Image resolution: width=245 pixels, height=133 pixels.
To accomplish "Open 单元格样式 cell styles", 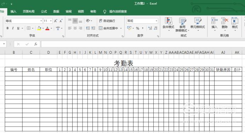I will coord(198,24).
